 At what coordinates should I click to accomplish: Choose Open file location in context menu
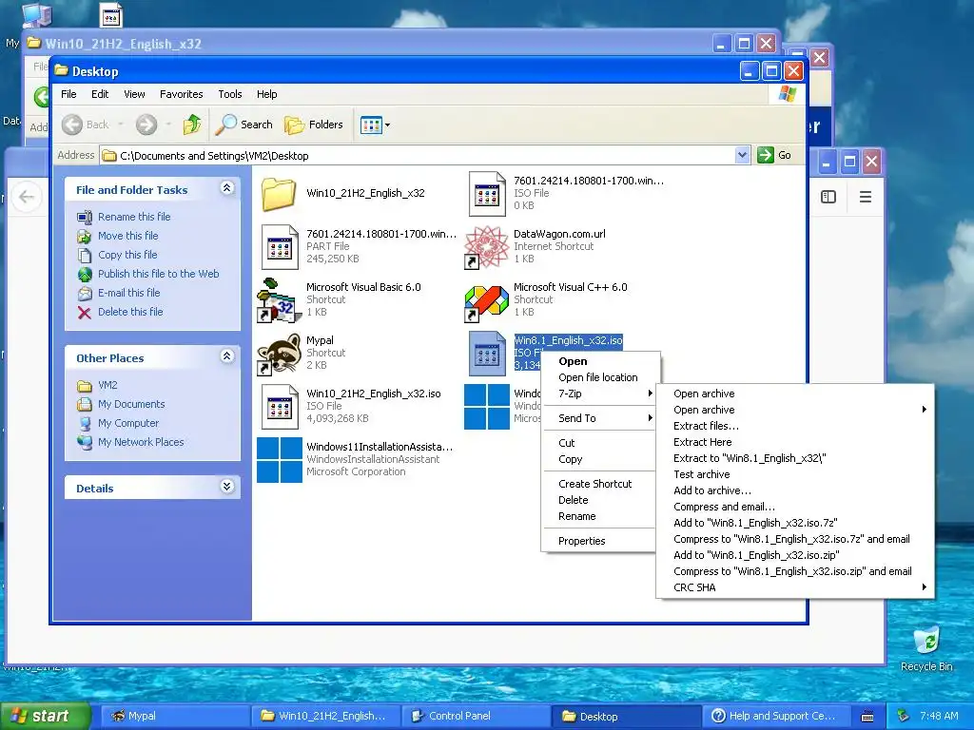pyautogui.click(x=598, y=377)
